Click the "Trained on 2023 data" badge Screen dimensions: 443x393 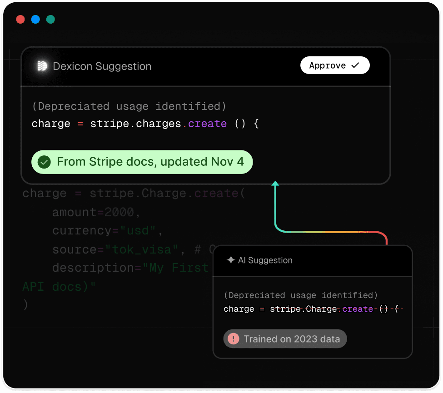[285, 338]
